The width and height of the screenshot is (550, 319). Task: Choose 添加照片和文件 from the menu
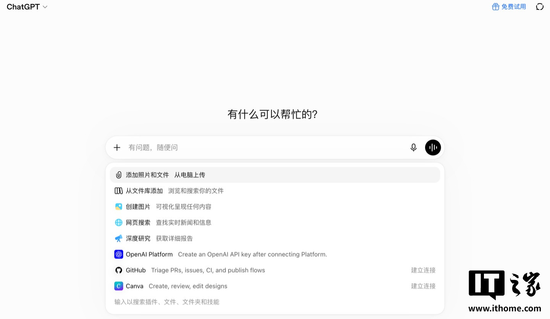coord(275,175)
